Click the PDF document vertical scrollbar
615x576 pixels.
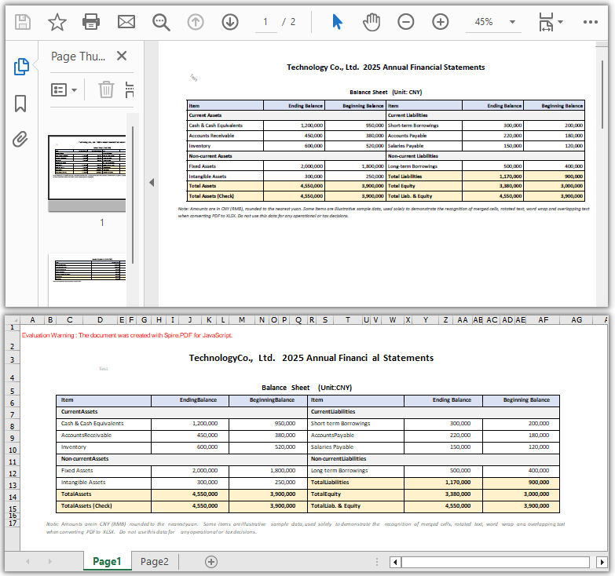tap(602, 94)
